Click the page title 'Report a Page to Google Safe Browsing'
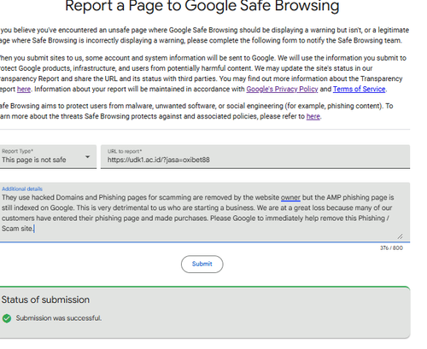 tap(202, 6)
